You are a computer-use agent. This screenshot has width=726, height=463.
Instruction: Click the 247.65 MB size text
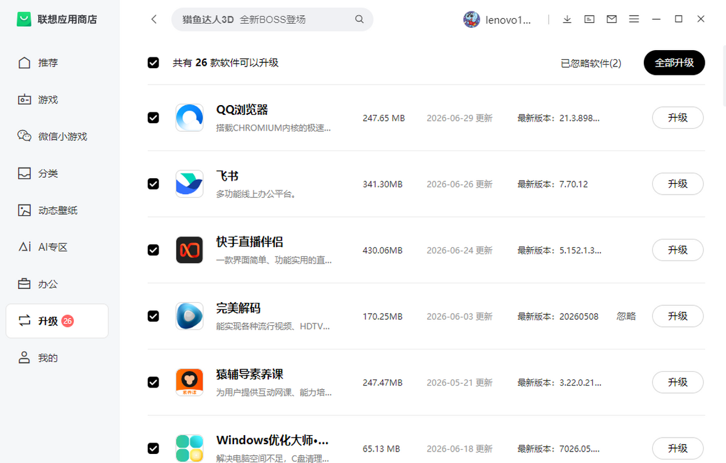(x=384, y=118)
